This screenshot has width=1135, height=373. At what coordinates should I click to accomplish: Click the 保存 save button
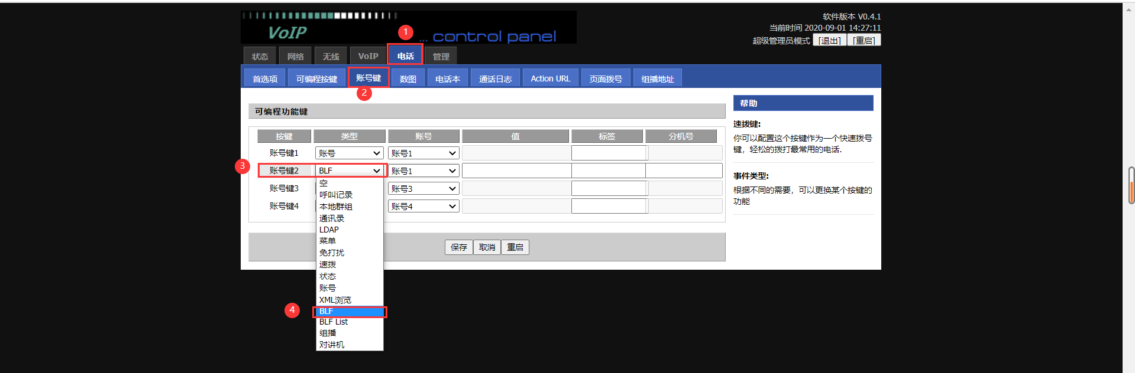(x=458, y=247)
